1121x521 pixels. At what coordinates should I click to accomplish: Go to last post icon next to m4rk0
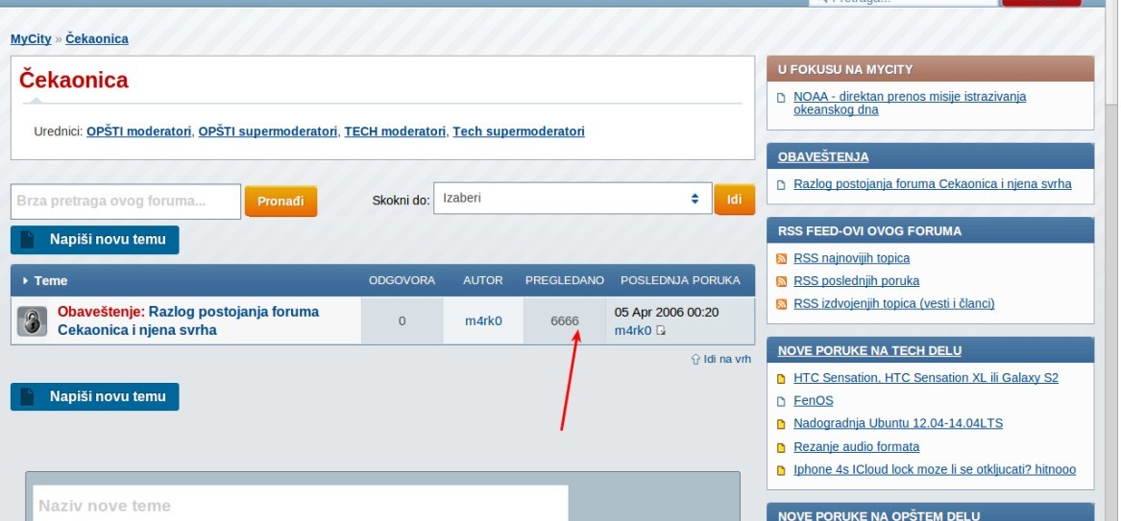click(x=661, y=330)
